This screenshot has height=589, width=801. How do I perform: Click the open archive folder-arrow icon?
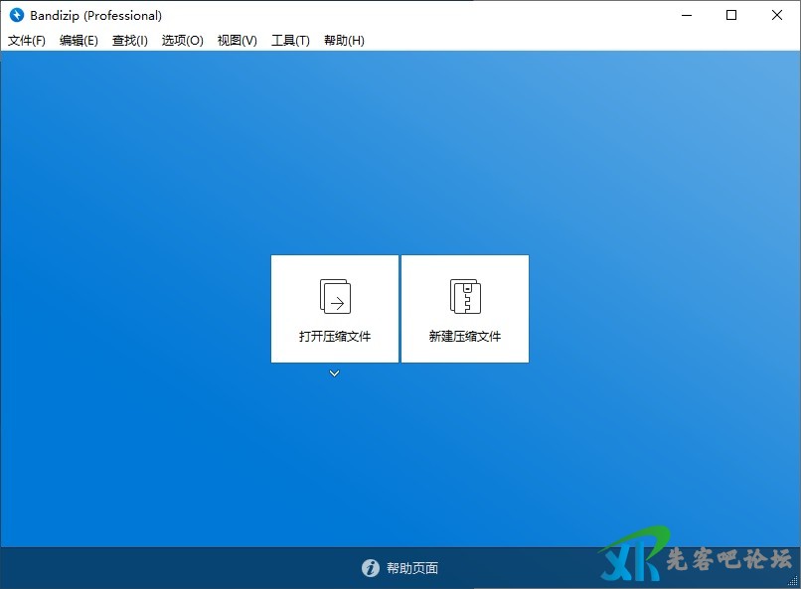coord(335,296)
